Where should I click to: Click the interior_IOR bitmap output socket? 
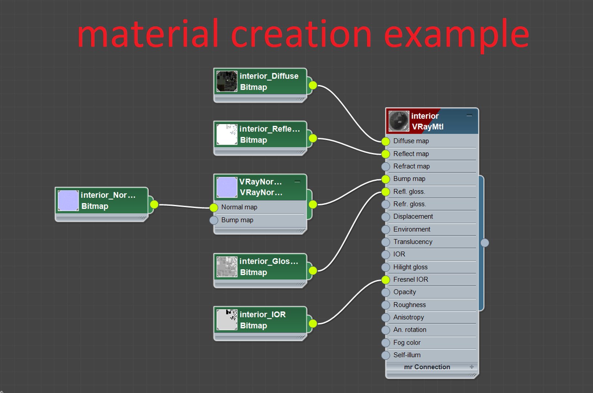313,323
